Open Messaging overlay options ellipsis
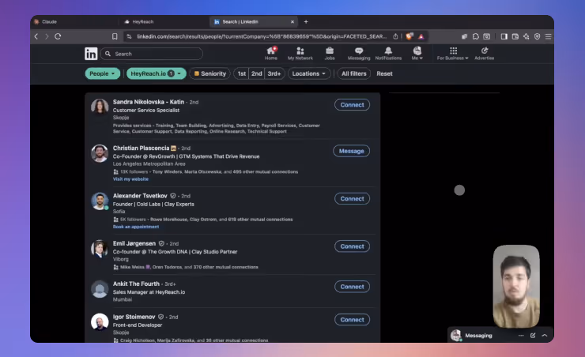 (521, 336)
